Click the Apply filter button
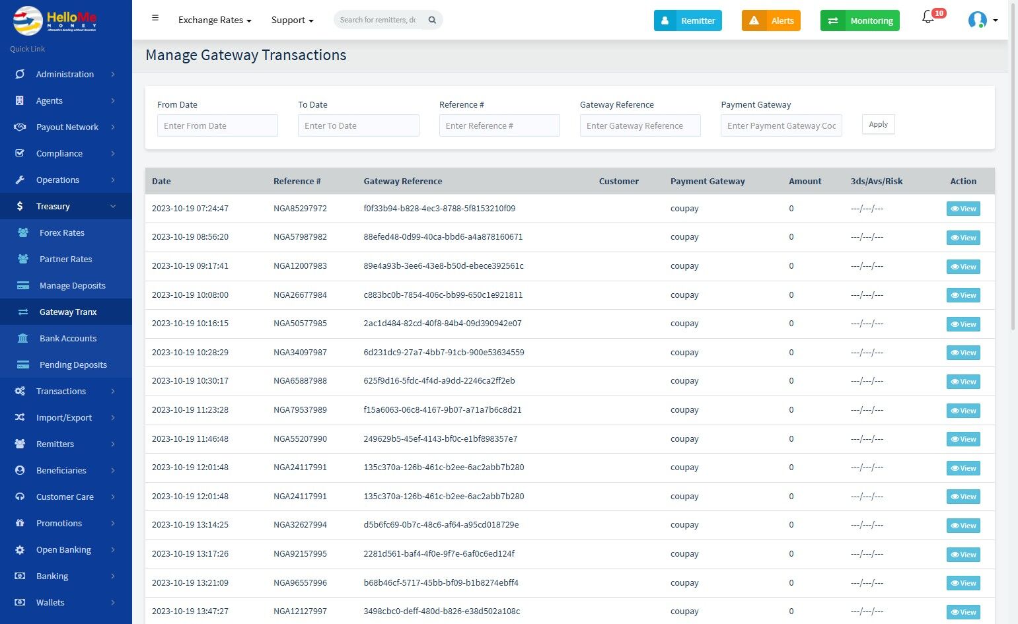 click(x=878, y=124)
